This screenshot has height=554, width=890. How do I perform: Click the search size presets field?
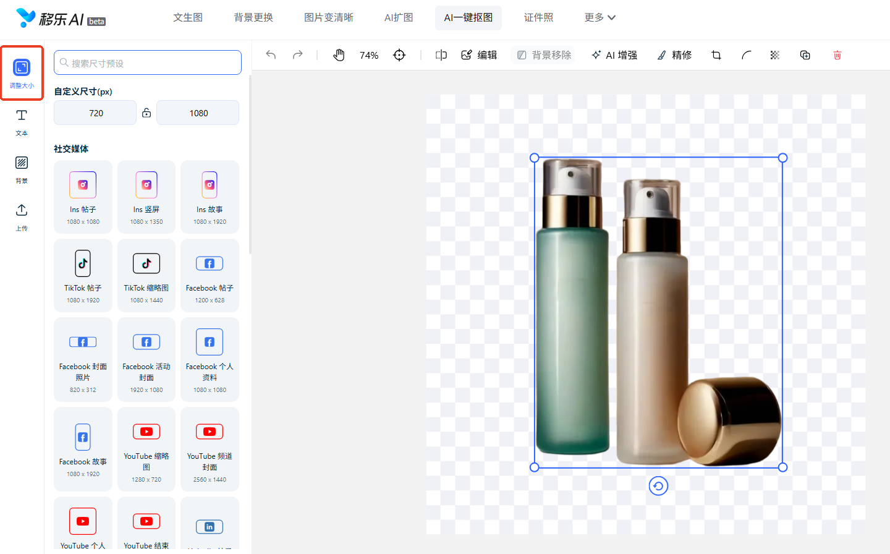[x=148, y=63]
